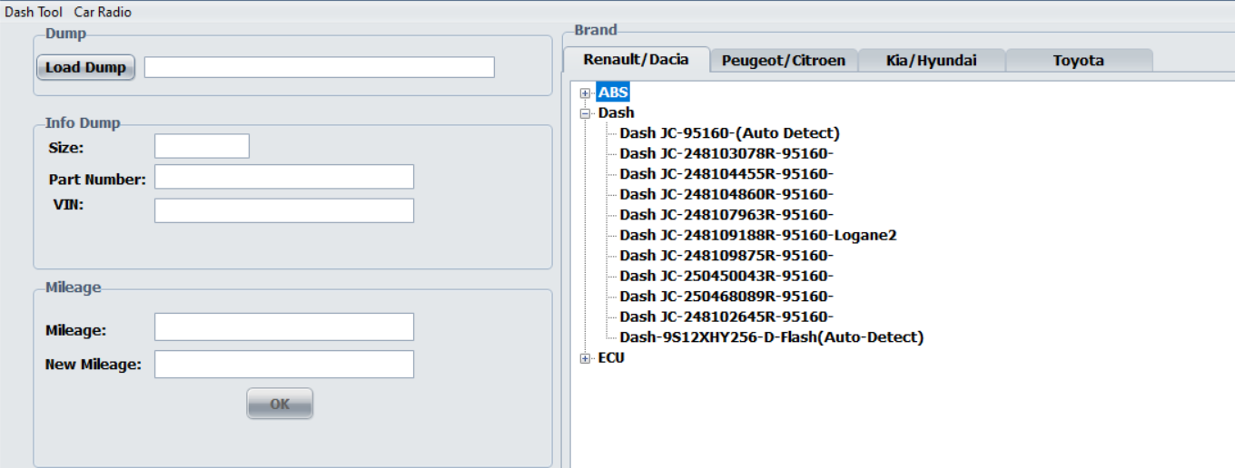Viewport: 1235px width, 468px height.
Task: Open the Car Radio menu
Action: point(103,12)
